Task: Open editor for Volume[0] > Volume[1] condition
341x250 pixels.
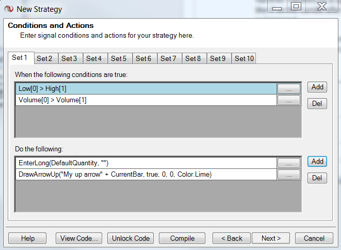Action: pyautogui.click(x=288, y=100)
